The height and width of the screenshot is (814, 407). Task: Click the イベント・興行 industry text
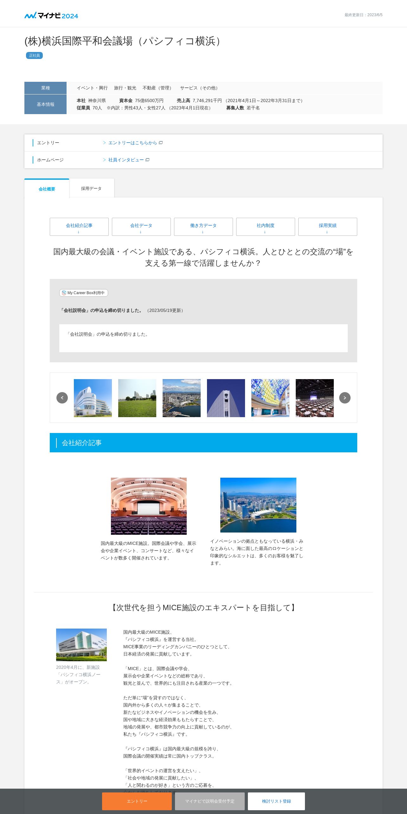coord(92,88)
